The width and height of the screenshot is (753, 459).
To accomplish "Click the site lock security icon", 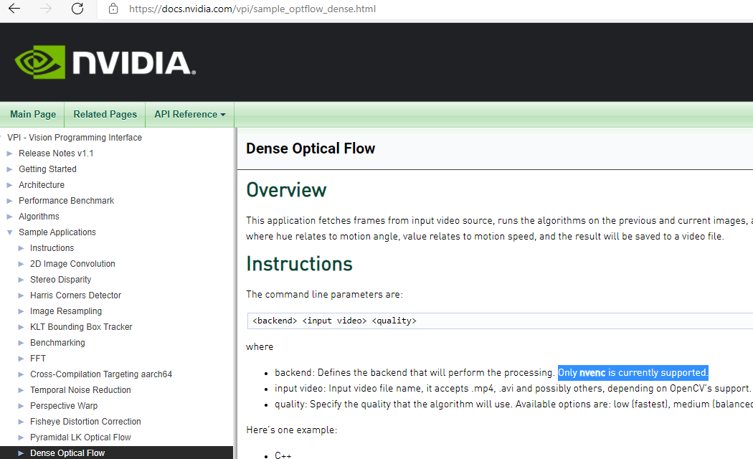I will (113, 9).
